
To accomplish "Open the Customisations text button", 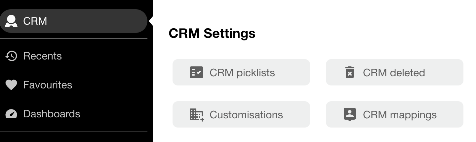I will pos(246,114).
